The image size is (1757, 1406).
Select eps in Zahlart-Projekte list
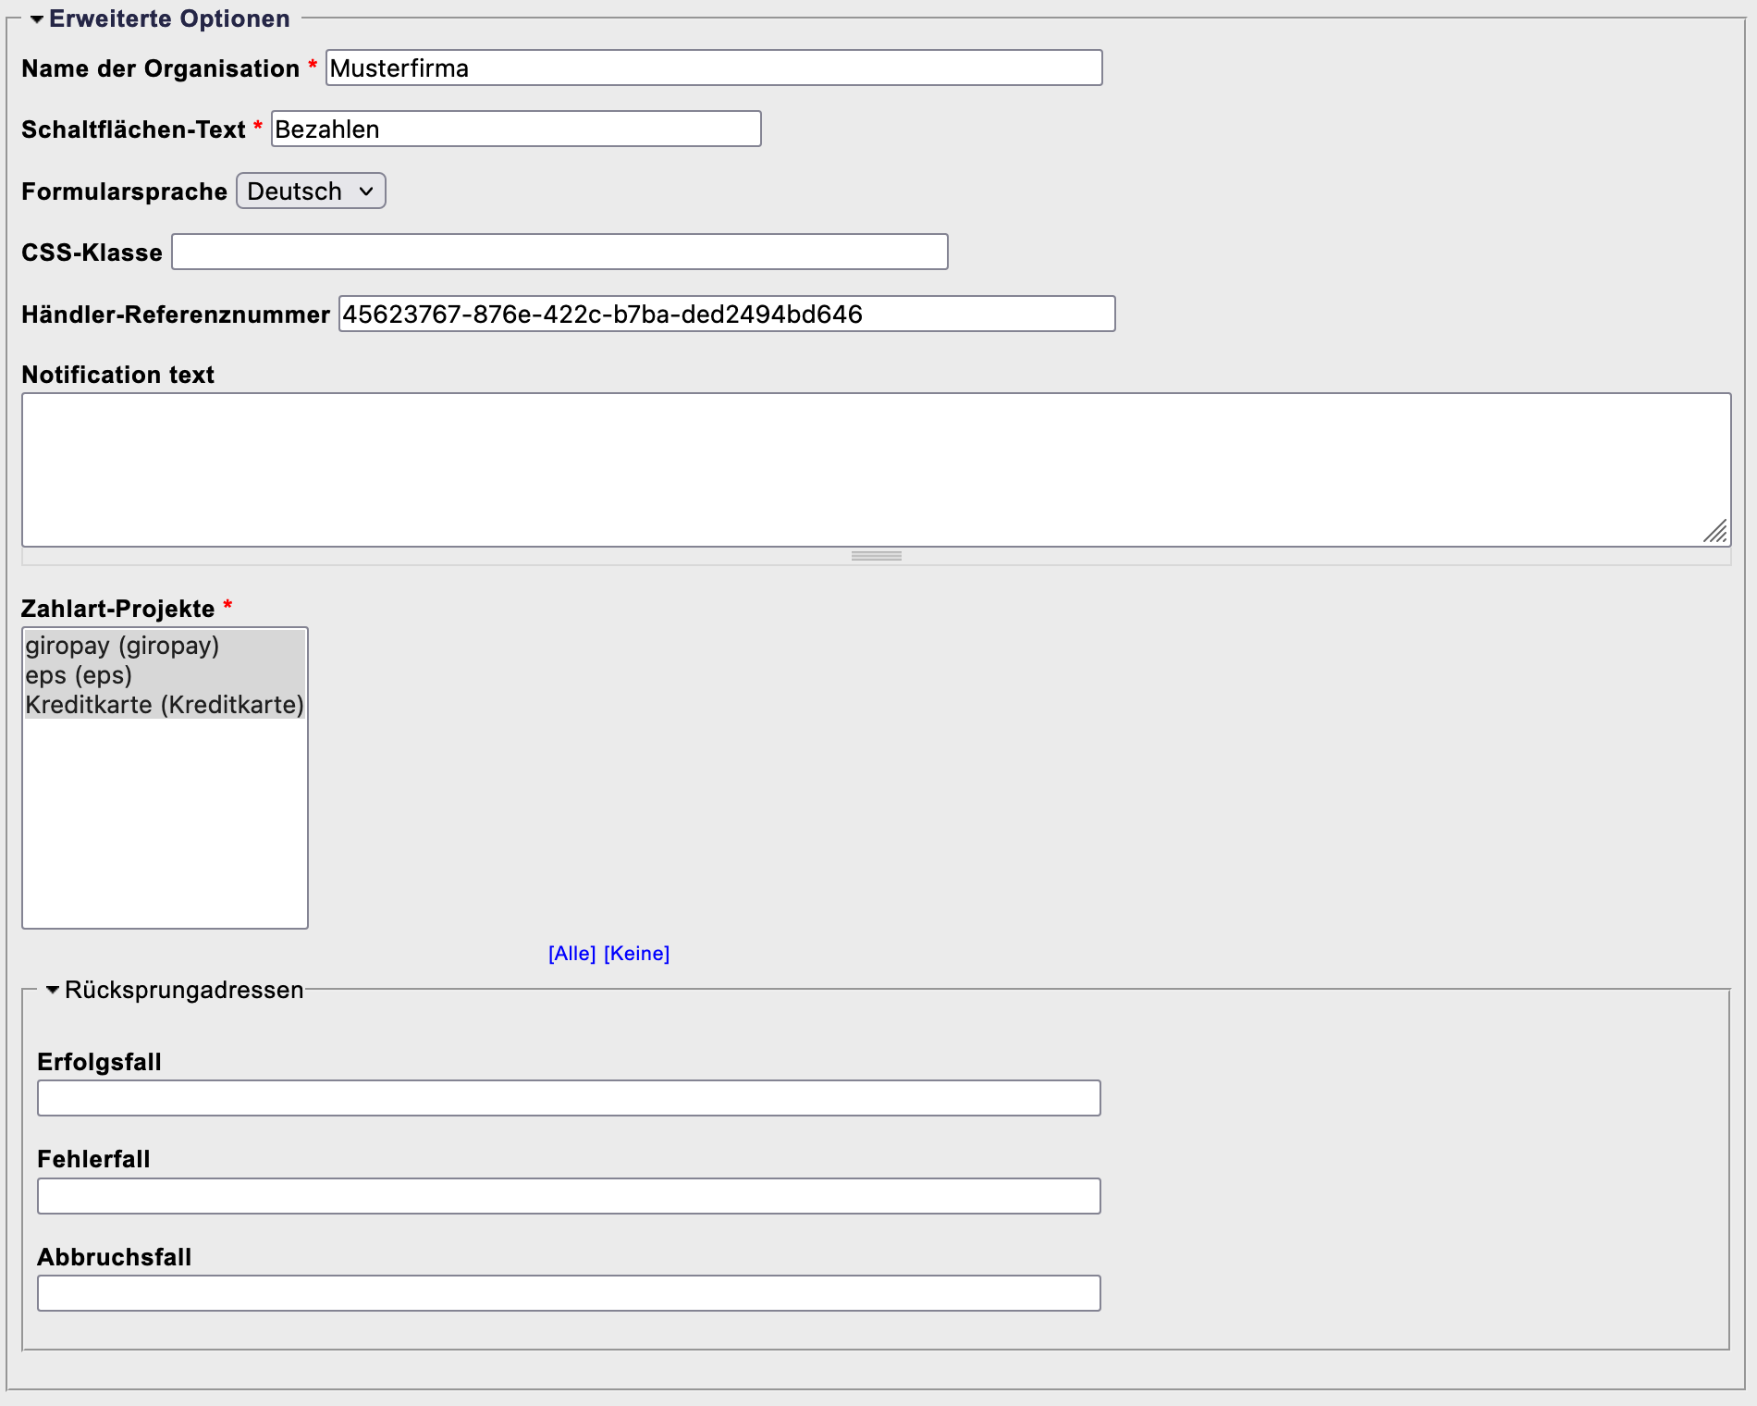pos(79,675)
